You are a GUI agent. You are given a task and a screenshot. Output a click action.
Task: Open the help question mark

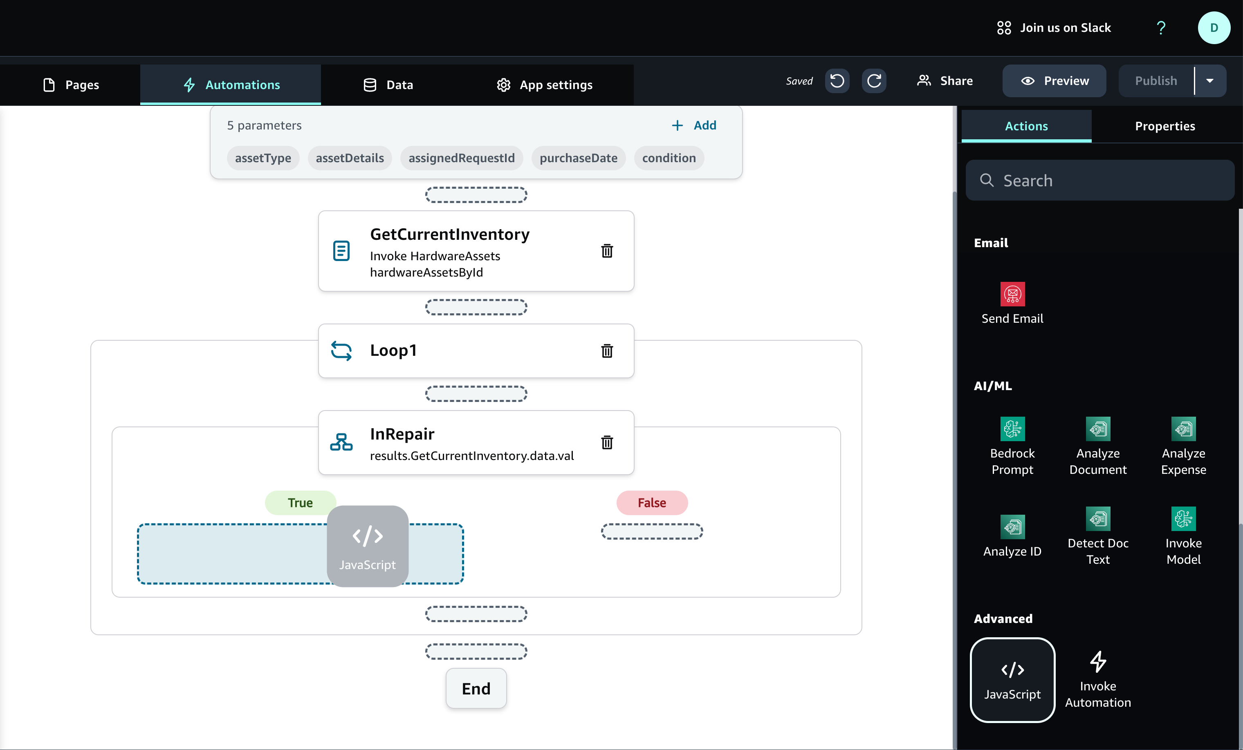point(1161,28)
